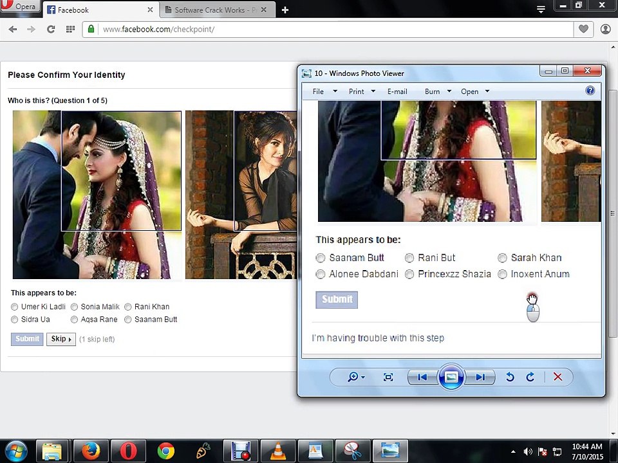Open zoom slider dropdown arrow

363,377
